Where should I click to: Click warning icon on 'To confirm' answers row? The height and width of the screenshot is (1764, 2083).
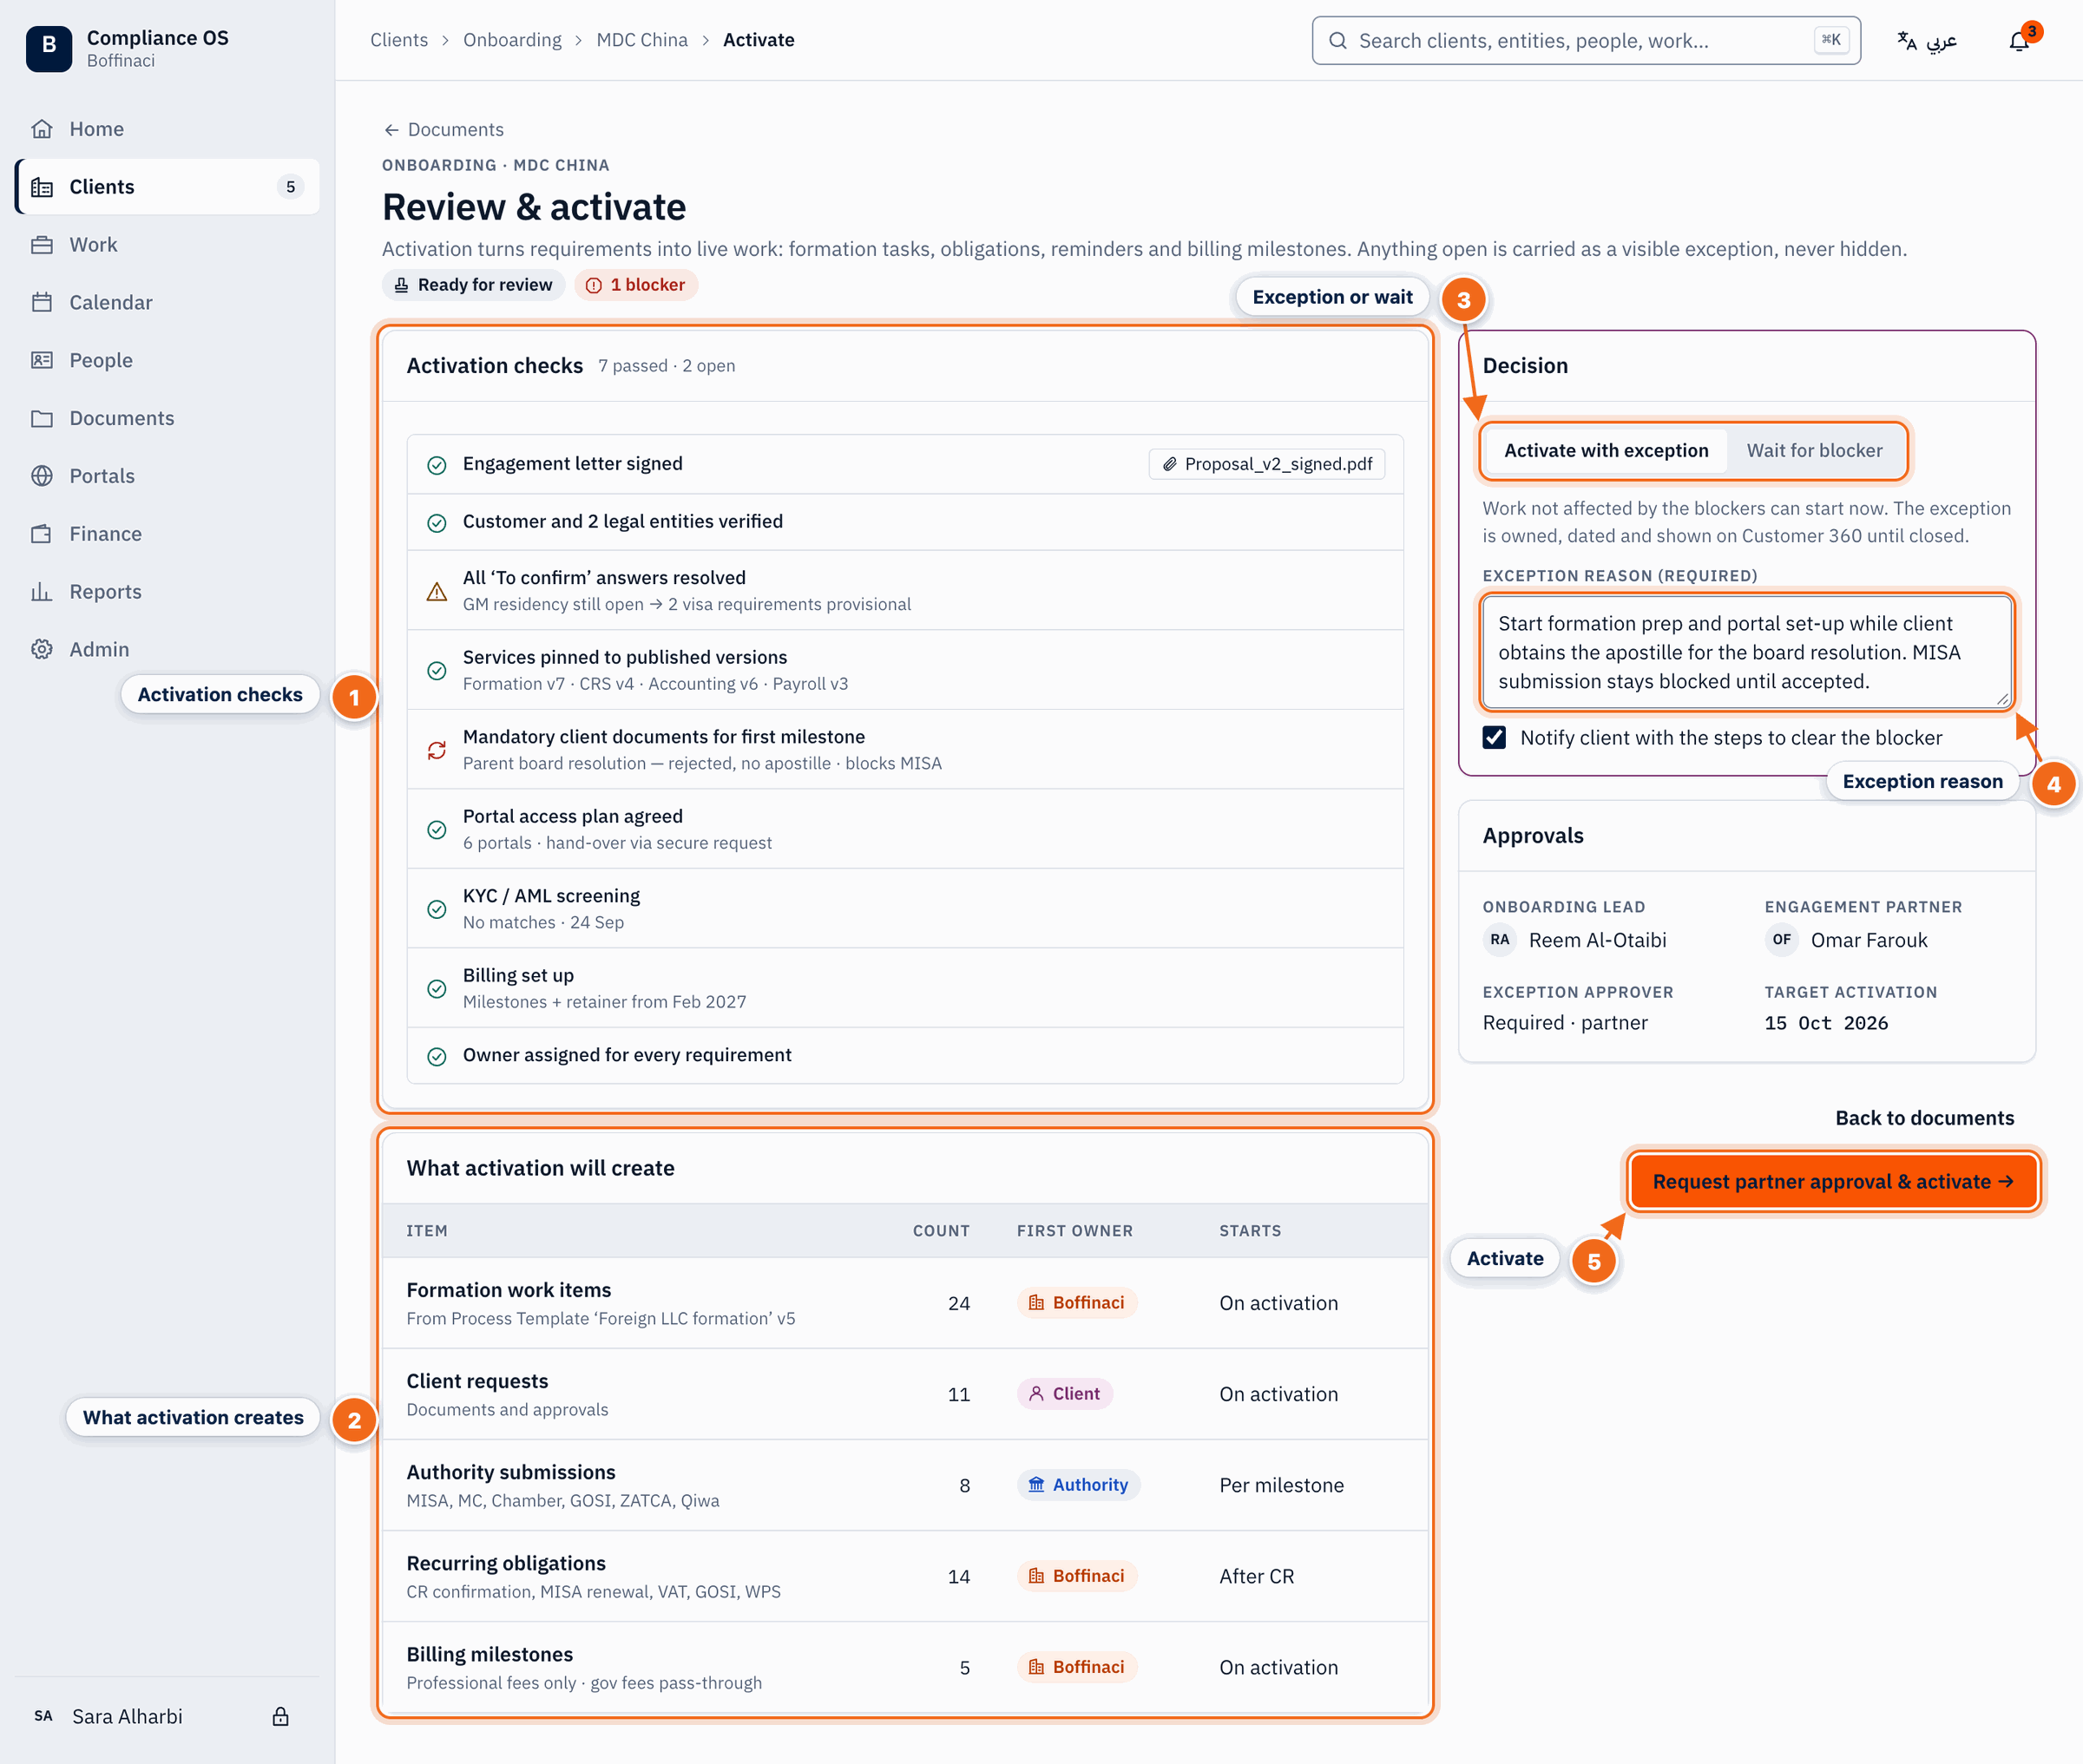[437, 591]
